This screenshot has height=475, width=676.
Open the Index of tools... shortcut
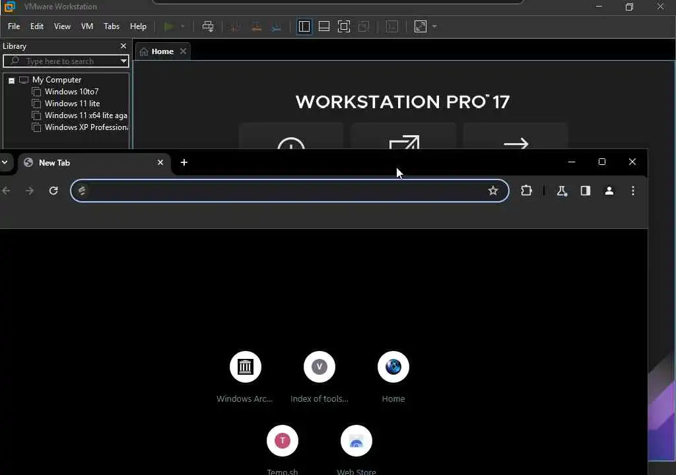(319, 377)
